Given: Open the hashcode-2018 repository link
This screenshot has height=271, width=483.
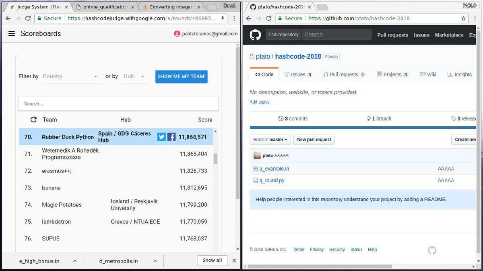Looking at the screenshot, I should (x=298, y=57).
